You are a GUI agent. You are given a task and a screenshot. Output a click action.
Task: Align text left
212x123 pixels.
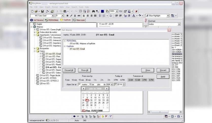84,16
